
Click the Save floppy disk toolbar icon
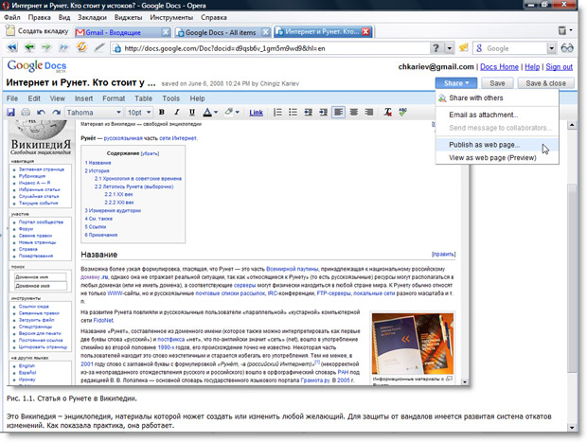[10, 113]
